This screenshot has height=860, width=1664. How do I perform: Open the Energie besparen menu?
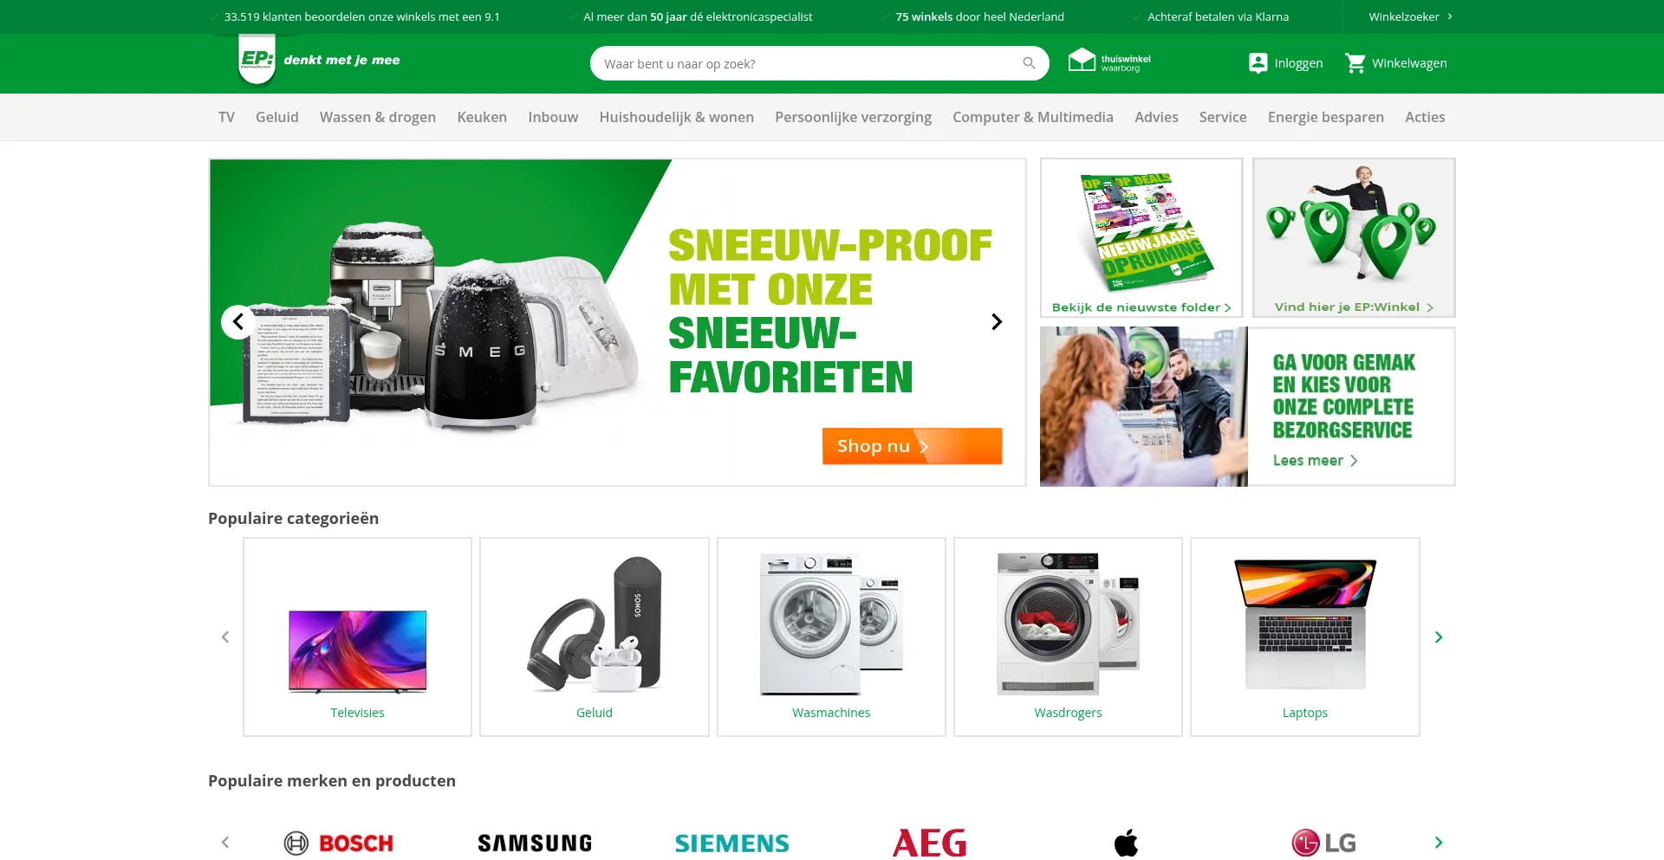(1326, 117)
